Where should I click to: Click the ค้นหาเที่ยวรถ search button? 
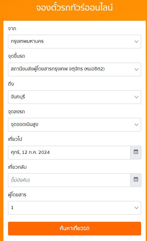tap(75, 229)
